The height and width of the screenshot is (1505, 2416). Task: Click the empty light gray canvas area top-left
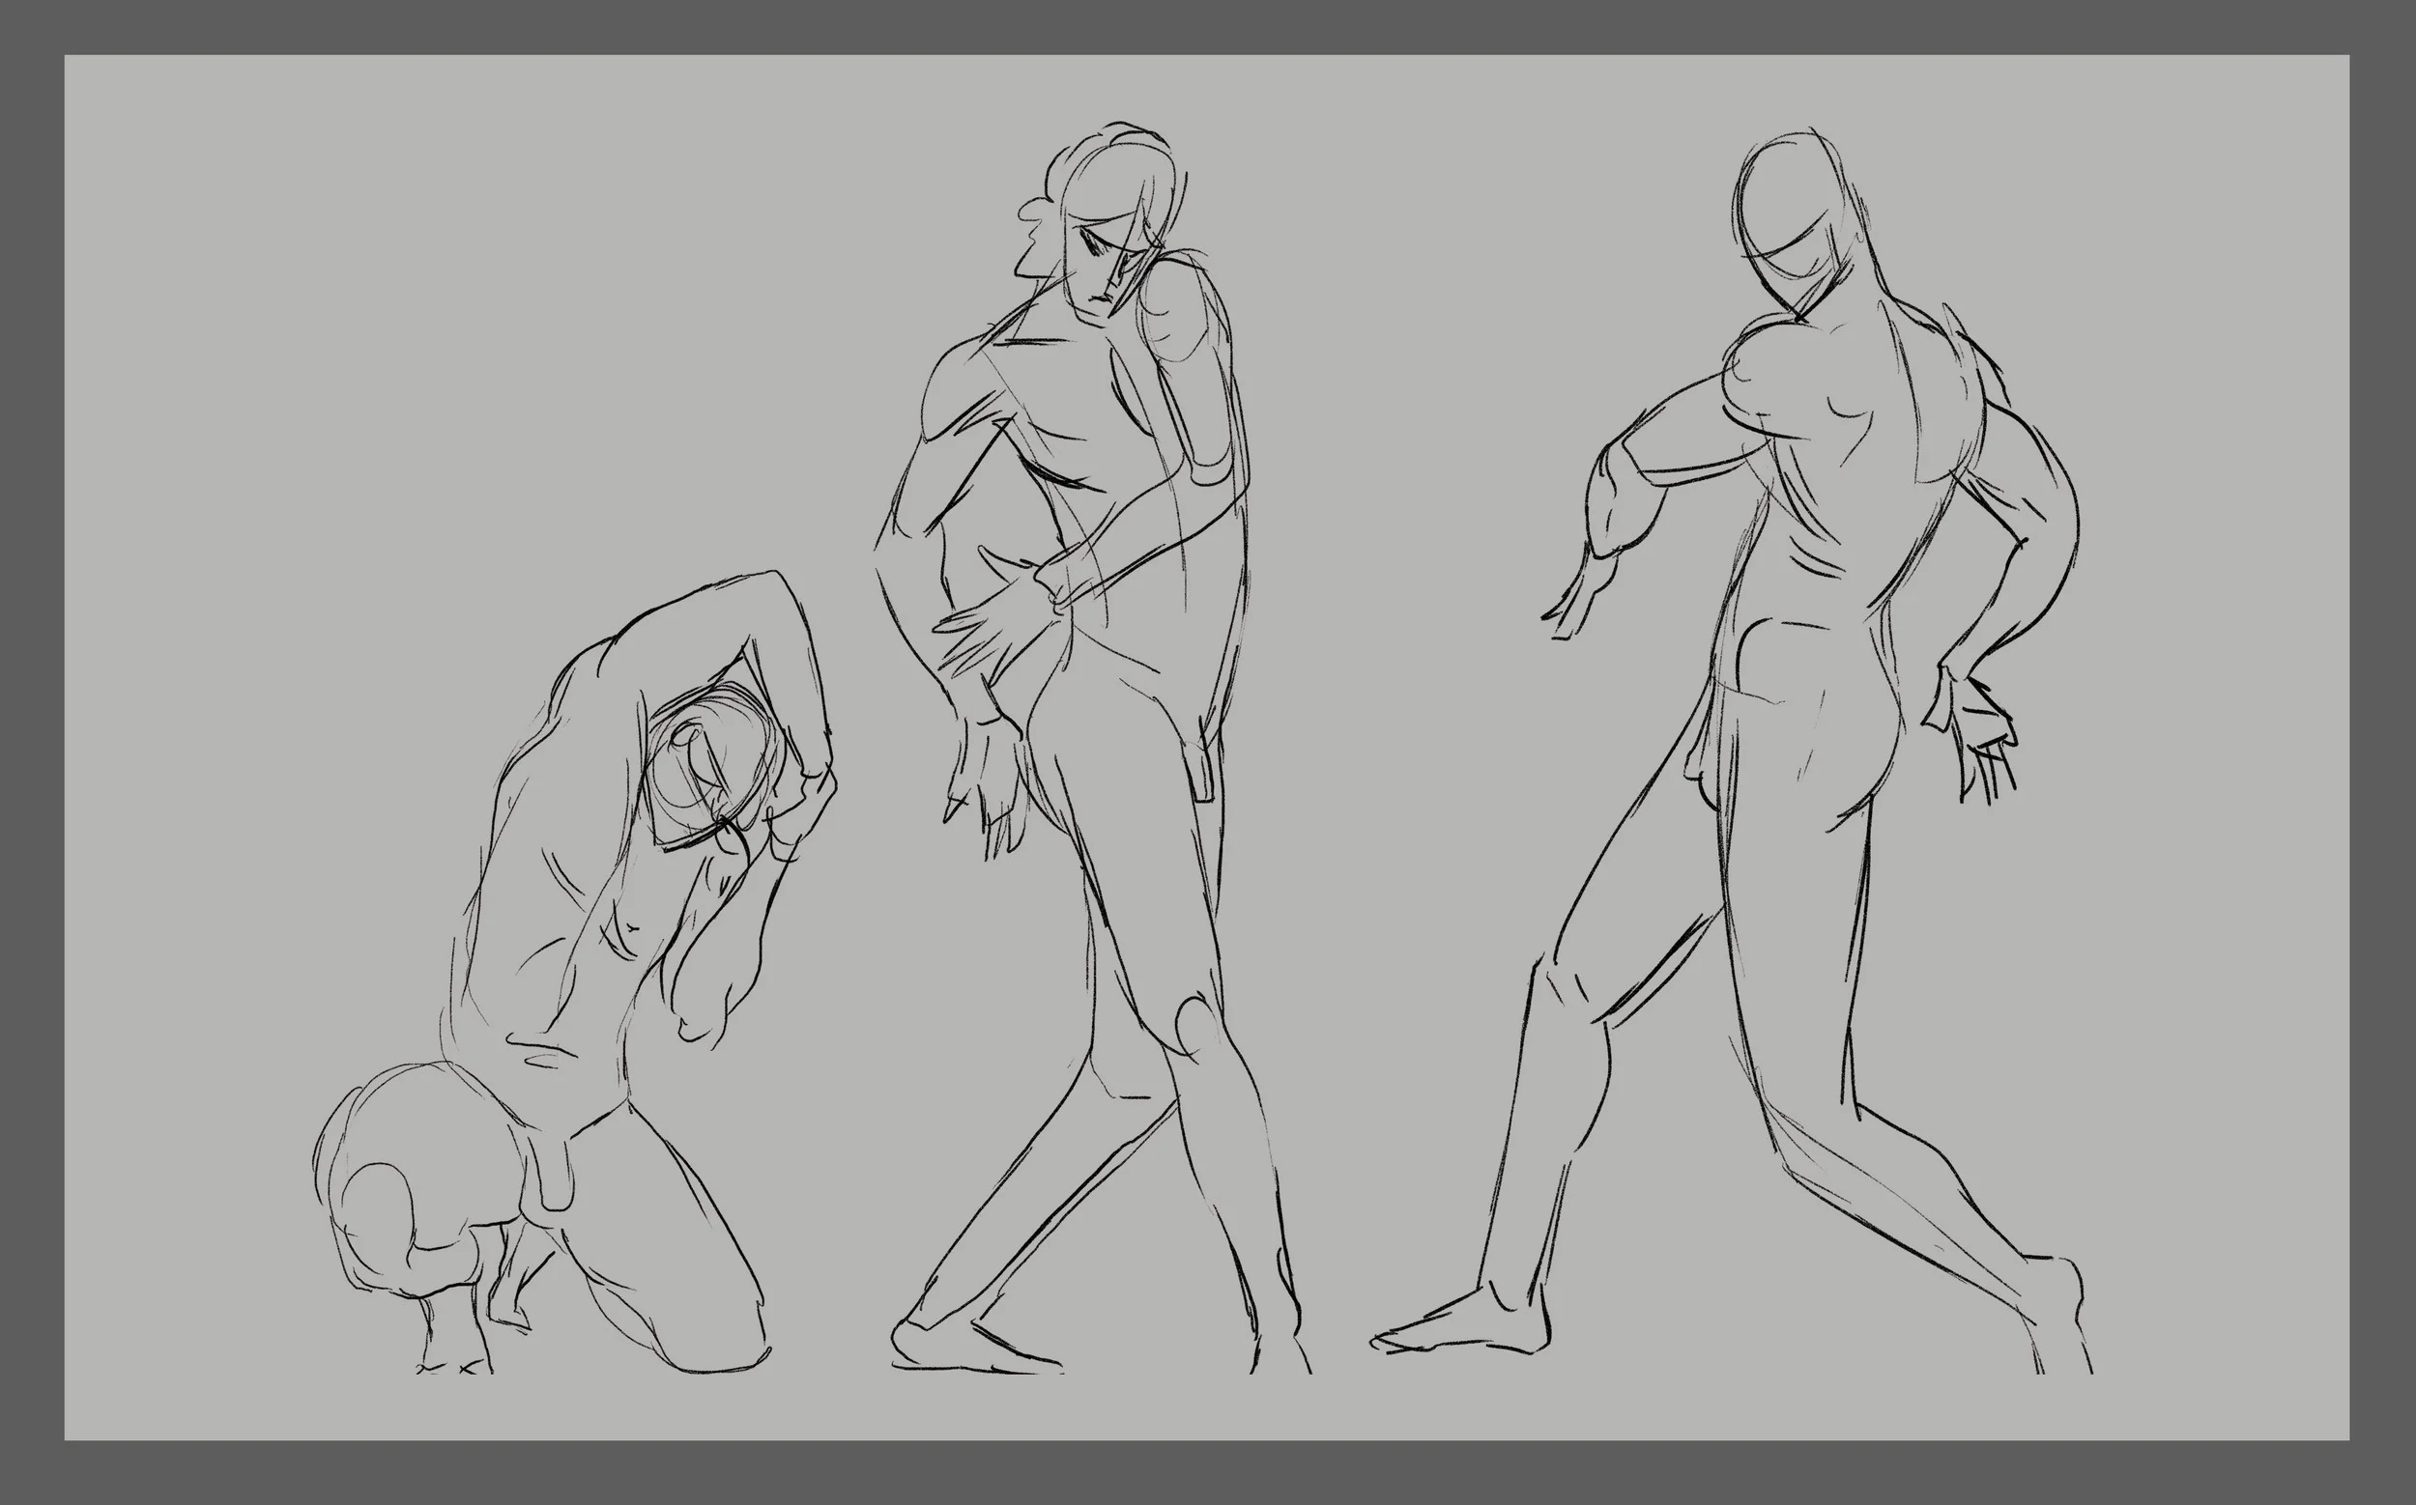[299, 249]
